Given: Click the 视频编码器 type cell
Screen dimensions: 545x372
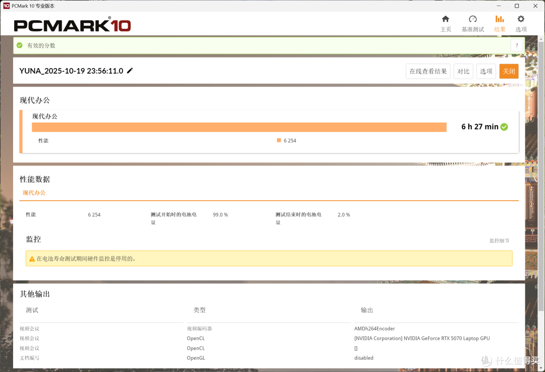Looking at the screenshot, I should click(199, 329).
